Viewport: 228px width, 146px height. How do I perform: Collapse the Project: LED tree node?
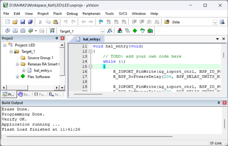point(5,45)
